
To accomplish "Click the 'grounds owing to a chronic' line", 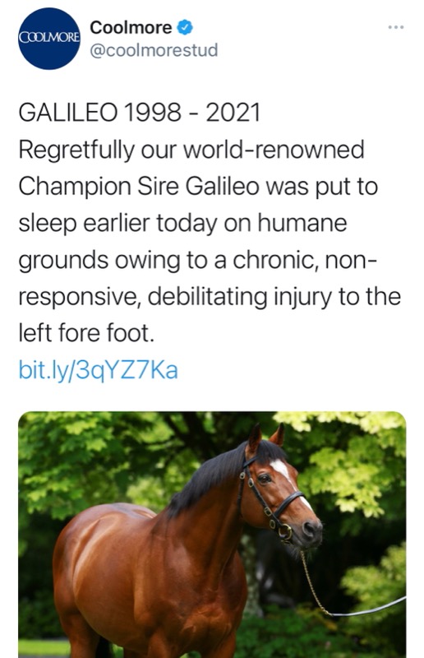I will [x=198, y=260].
